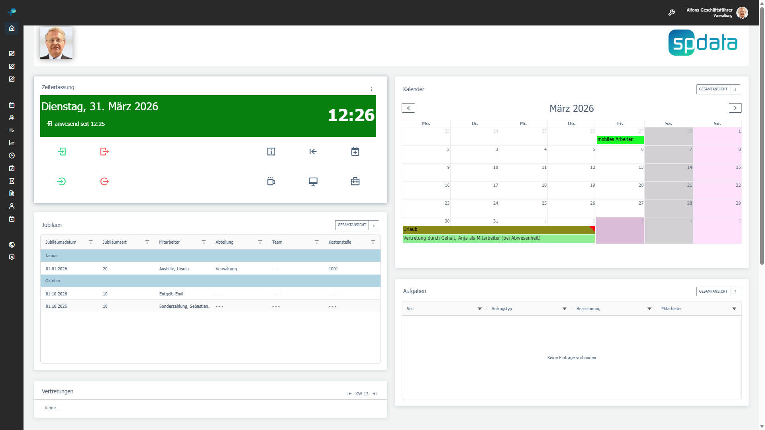Open the globe icon in left sidebar
The height and width of the screenshot is (430, 765).
12,245
